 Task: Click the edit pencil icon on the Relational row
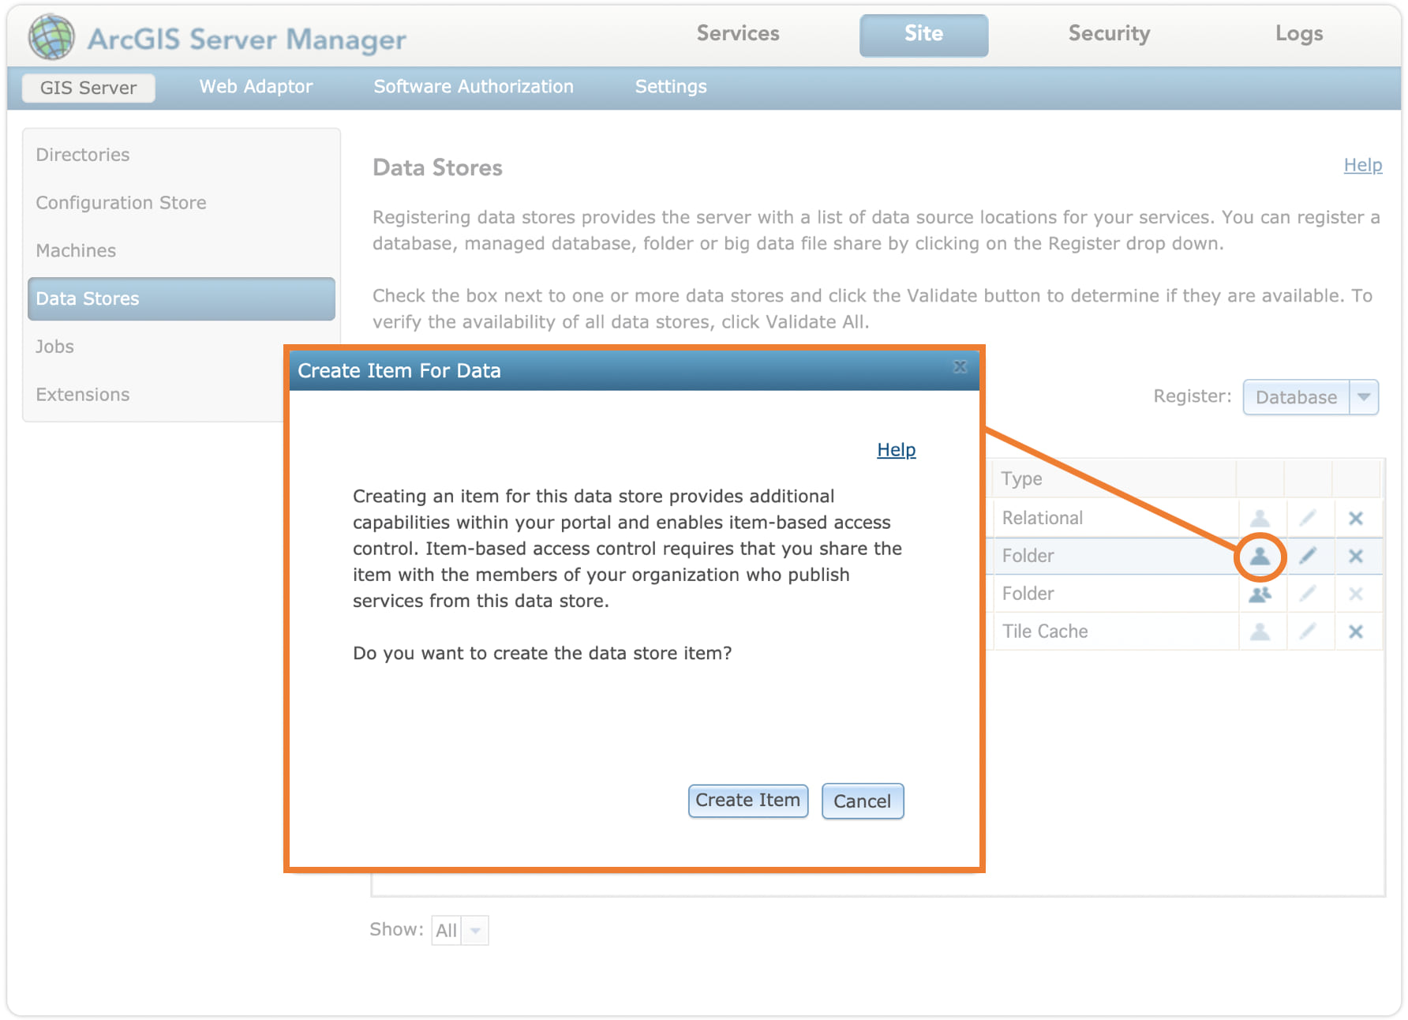pos(1309,518)
